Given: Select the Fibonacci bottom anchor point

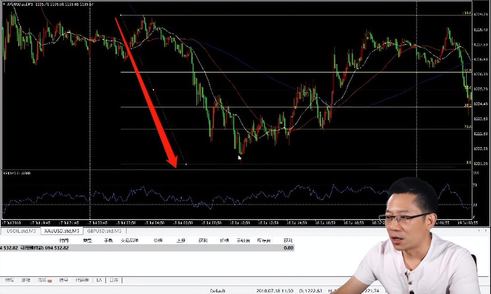Looking at the screenshot, I should coord(186,164).
